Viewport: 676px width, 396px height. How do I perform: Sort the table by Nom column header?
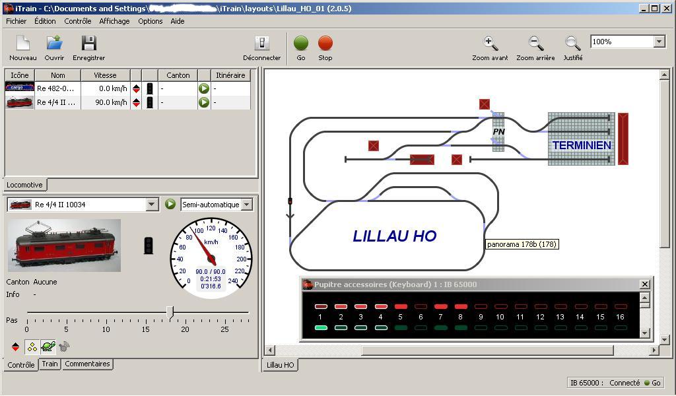click(58, 75)
